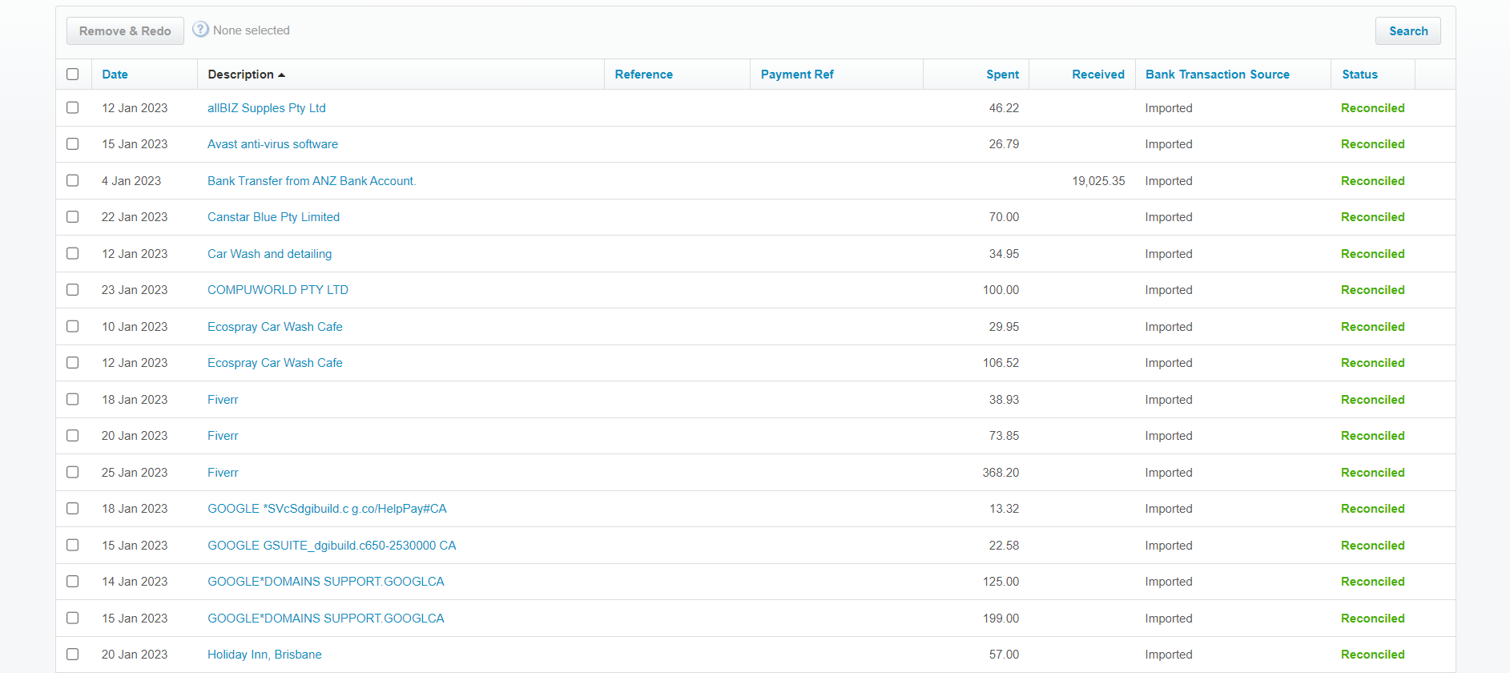This screenshot has height=673, width=1510.
Task: Open the Holiday Inn, Brisbane transaction
Action: [x=264, y=655]
